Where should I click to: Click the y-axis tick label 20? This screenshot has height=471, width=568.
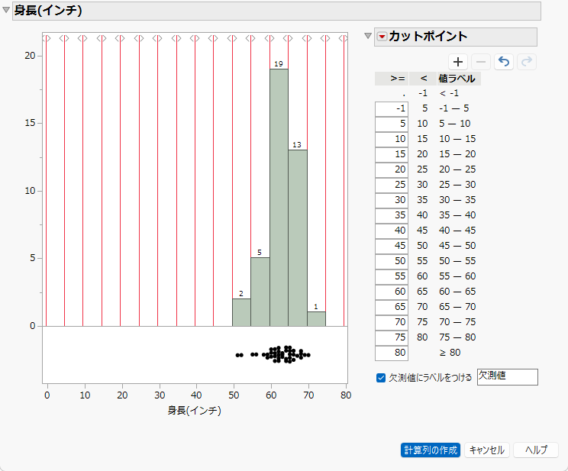coord(30,56)
